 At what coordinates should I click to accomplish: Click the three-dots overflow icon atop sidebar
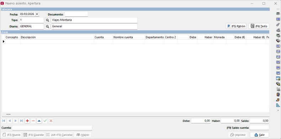(278, 9)
